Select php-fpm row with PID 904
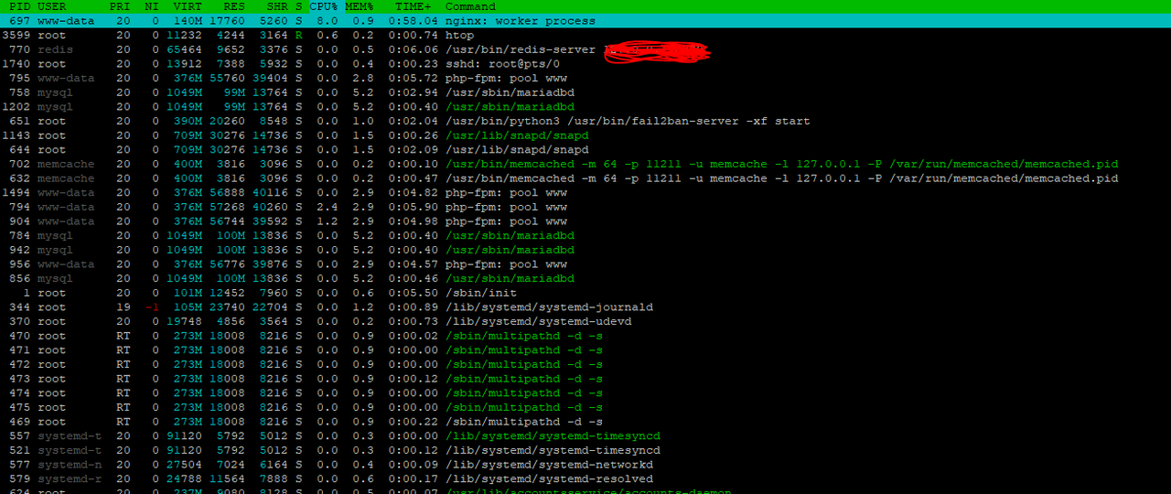Screen dimensions: 1171x494 (585, 221)
